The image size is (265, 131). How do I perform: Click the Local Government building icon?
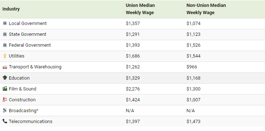5,23
